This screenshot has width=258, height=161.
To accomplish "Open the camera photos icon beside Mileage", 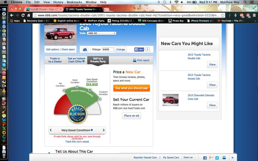I will click(85, 50).
